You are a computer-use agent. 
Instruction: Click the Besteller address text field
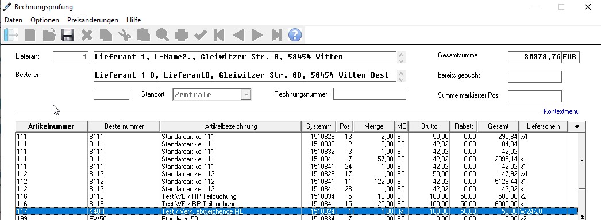[245, 75]
